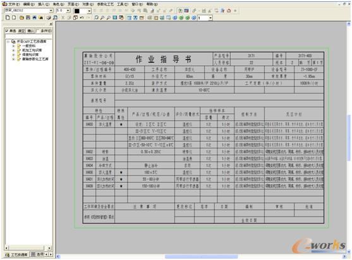Click the 清空 button in side panel

[x=21, y=31]
